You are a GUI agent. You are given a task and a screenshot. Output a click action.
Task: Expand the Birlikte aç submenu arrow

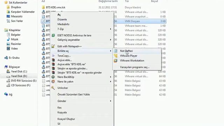111,51
